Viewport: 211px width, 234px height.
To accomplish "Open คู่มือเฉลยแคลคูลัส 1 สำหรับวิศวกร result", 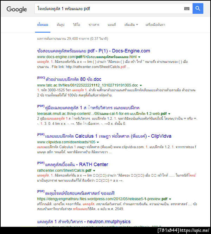I will 92,108.
